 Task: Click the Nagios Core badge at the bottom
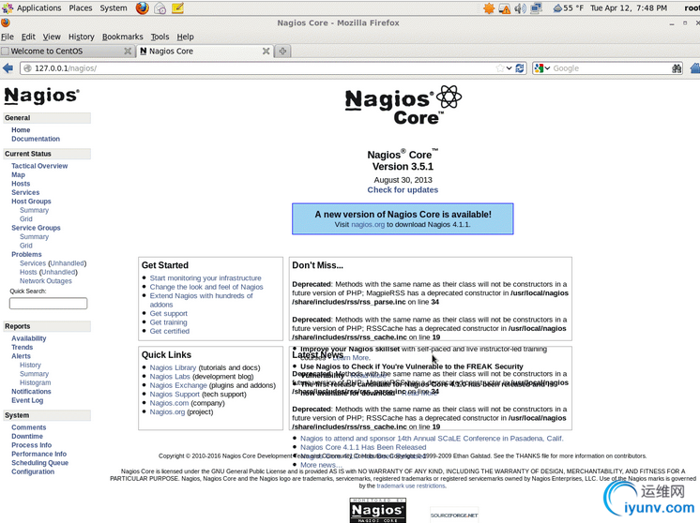[377, 511]
